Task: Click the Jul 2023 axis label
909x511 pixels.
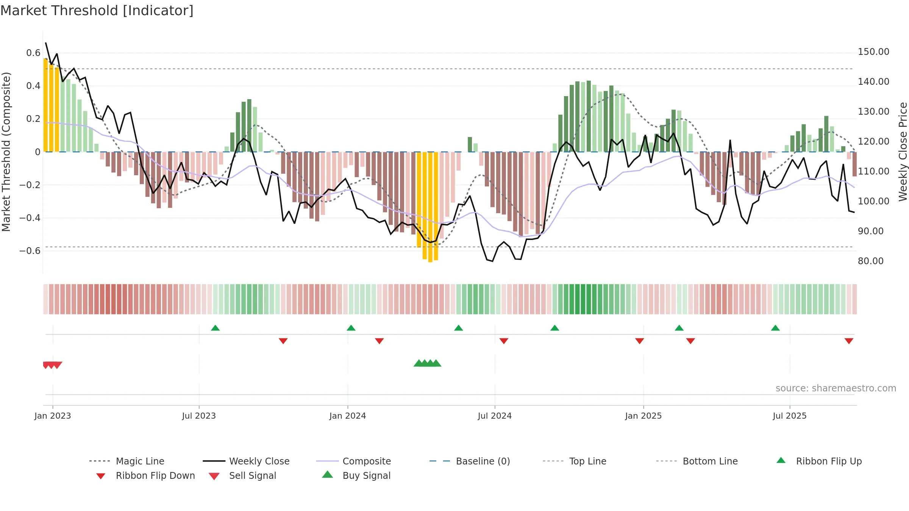Action: click(x=199, y=416)
